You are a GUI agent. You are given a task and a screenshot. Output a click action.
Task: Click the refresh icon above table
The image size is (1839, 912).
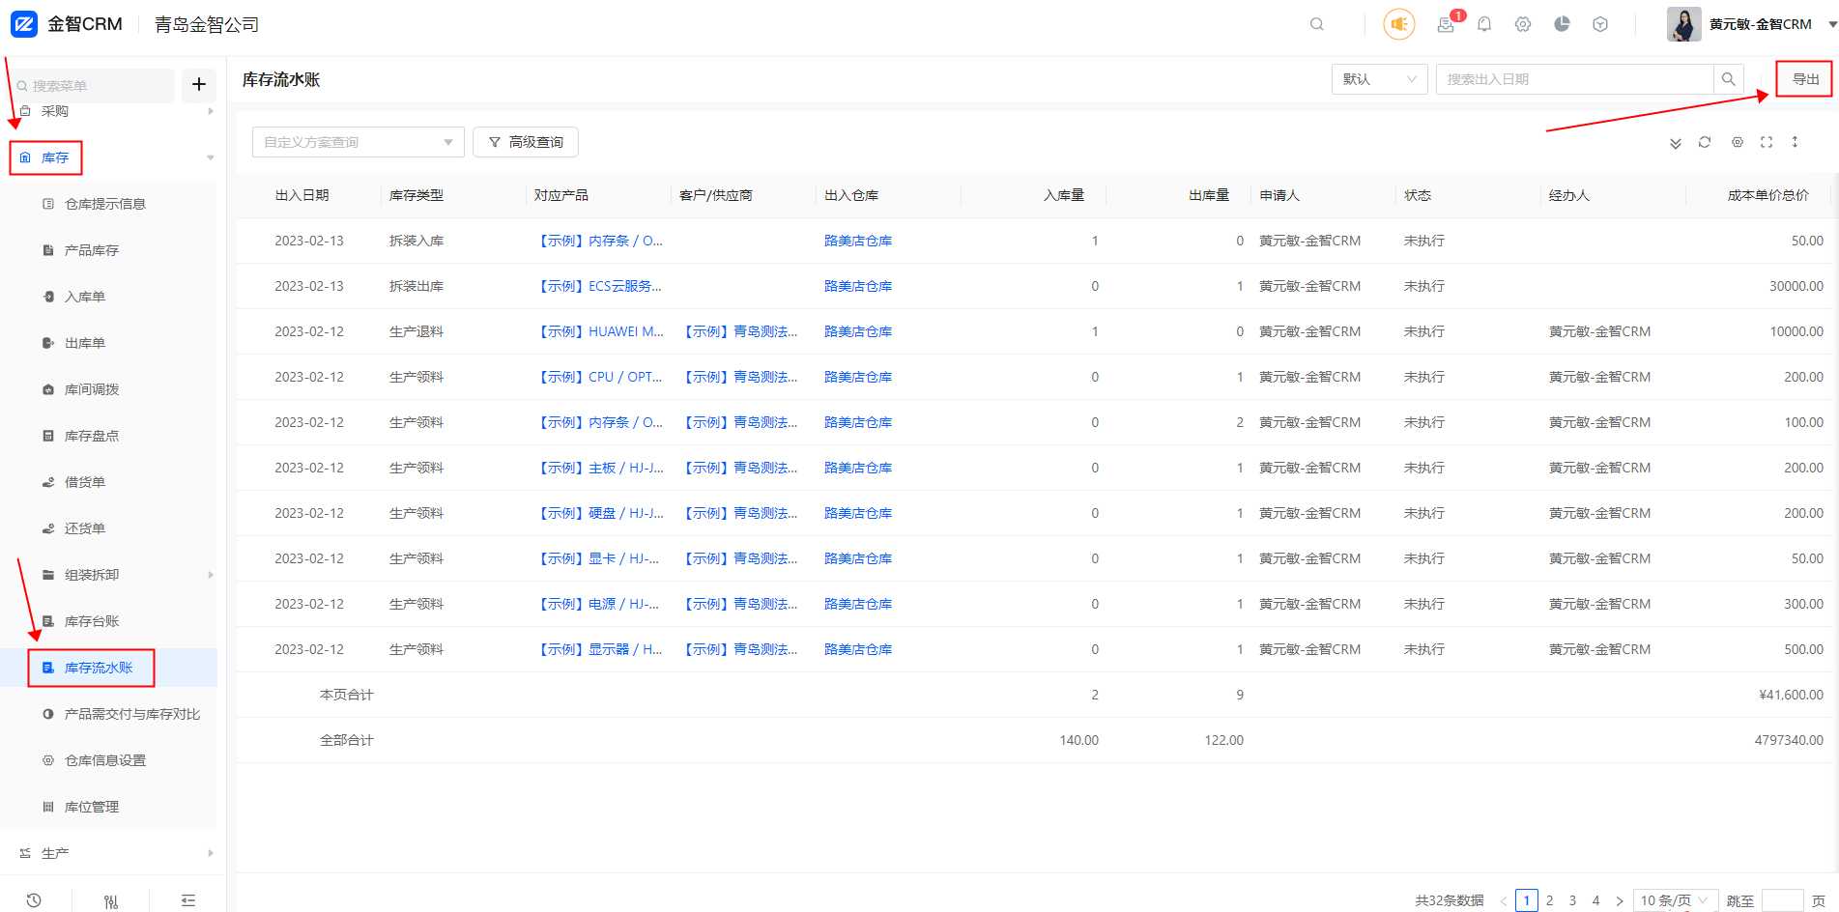point(1705,142)
